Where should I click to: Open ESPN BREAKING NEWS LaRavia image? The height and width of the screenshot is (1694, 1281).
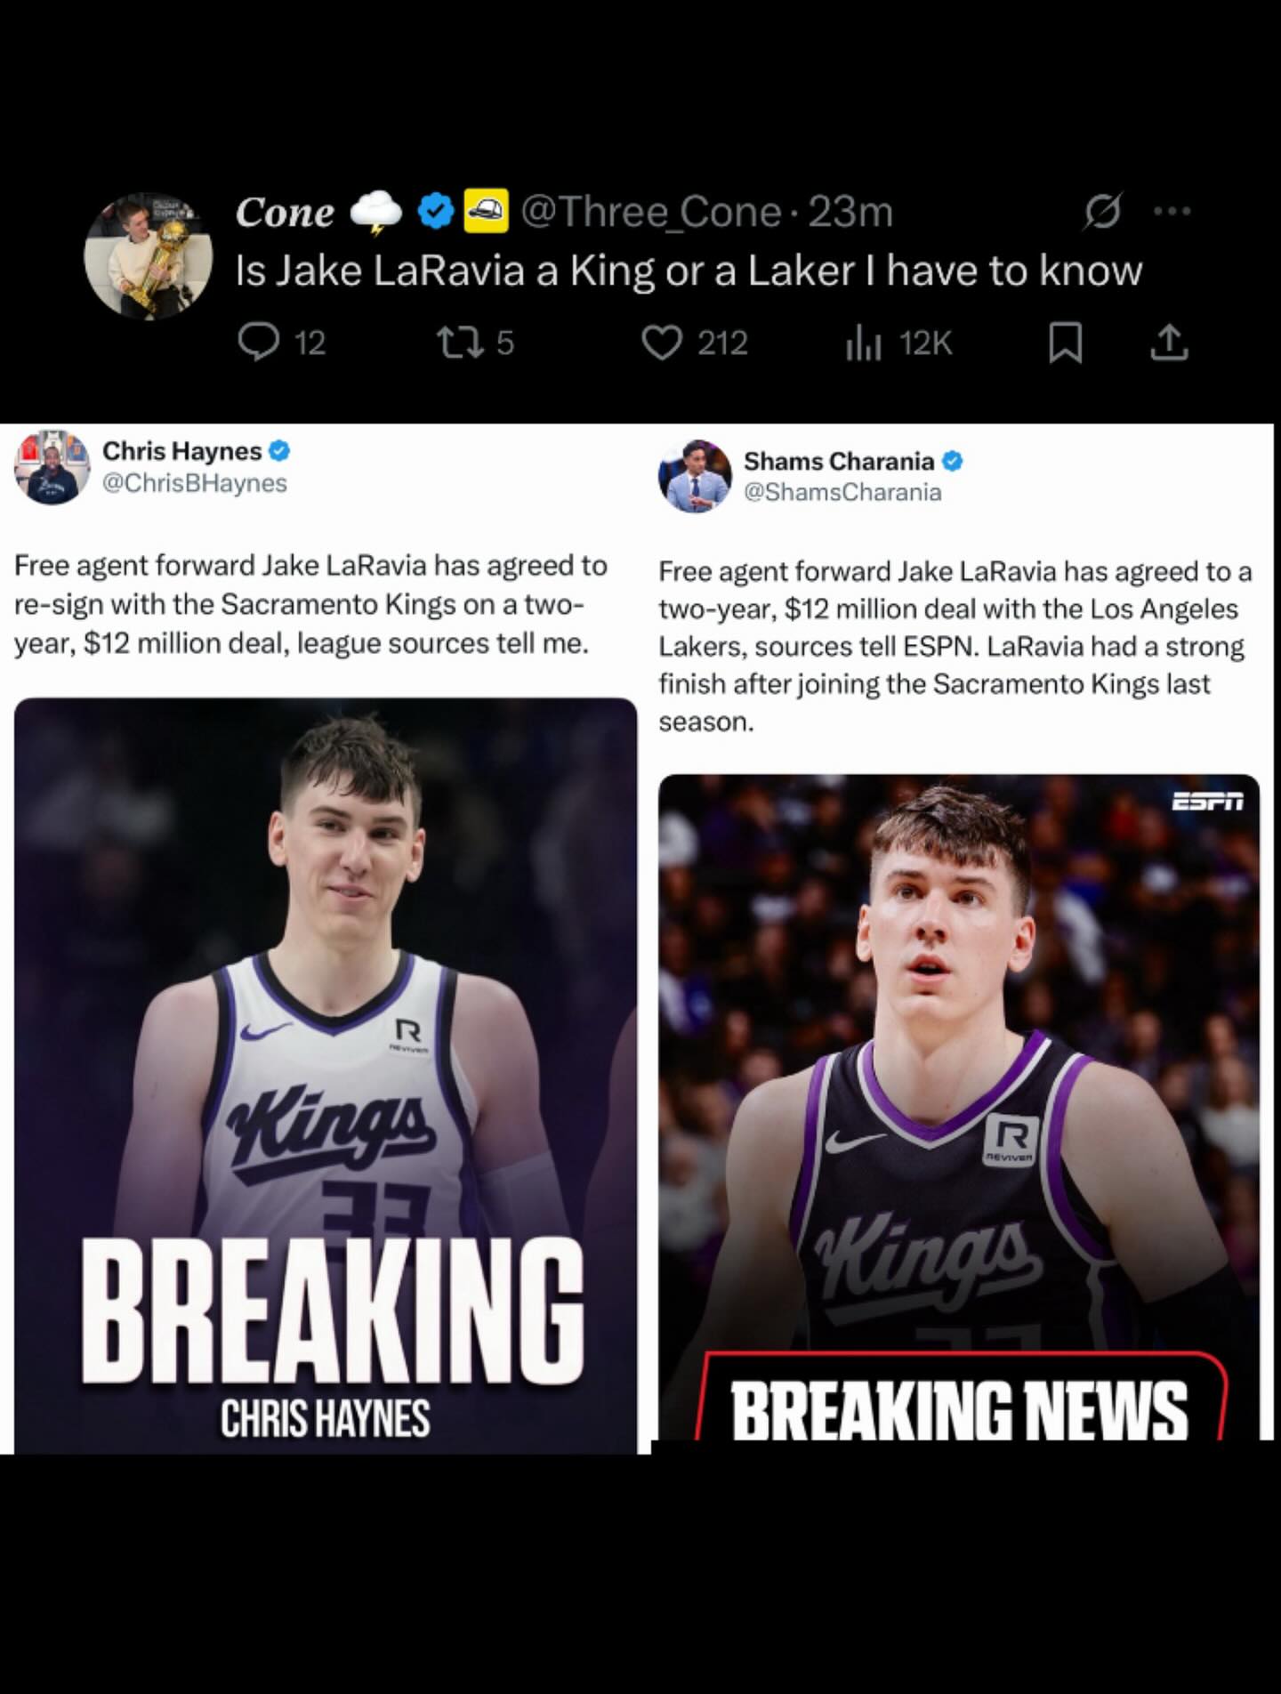click(959, 1107)
